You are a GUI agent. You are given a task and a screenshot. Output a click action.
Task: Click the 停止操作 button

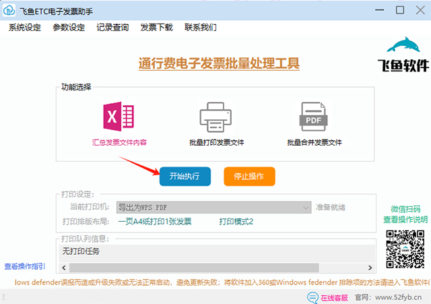249,177
